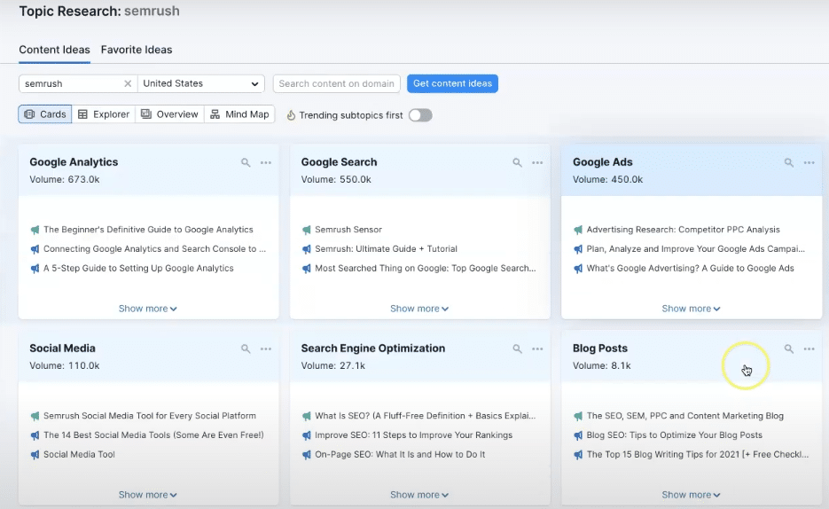Viewport: 829px width, 509px height.
Task: Open The SEO, SEM, PPC and Content Marketing Blog
Action: tap(685, 416)
